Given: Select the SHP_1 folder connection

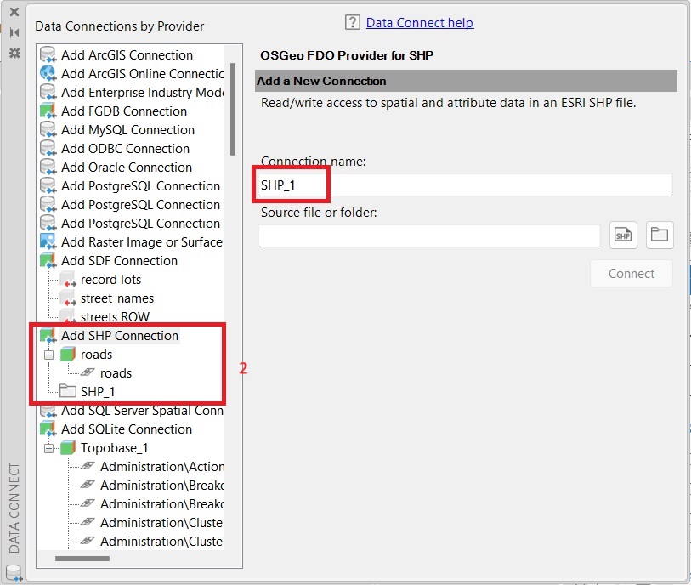Looking at the screenshot, I should [97, 392].
